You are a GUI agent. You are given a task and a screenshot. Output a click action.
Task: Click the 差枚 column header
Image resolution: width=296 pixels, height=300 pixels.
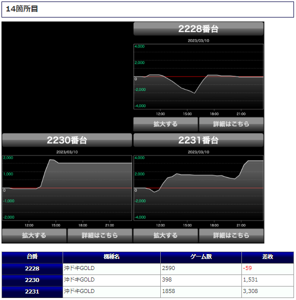pyautogui.click(x=267, y=257)
